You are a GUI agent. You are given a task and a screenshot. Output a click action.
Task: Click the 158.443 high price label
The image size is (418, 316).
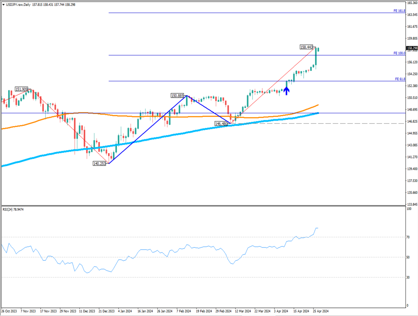tap(306, 47)
